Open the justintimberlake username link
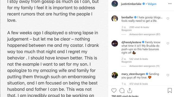 (x=131, y=4)
